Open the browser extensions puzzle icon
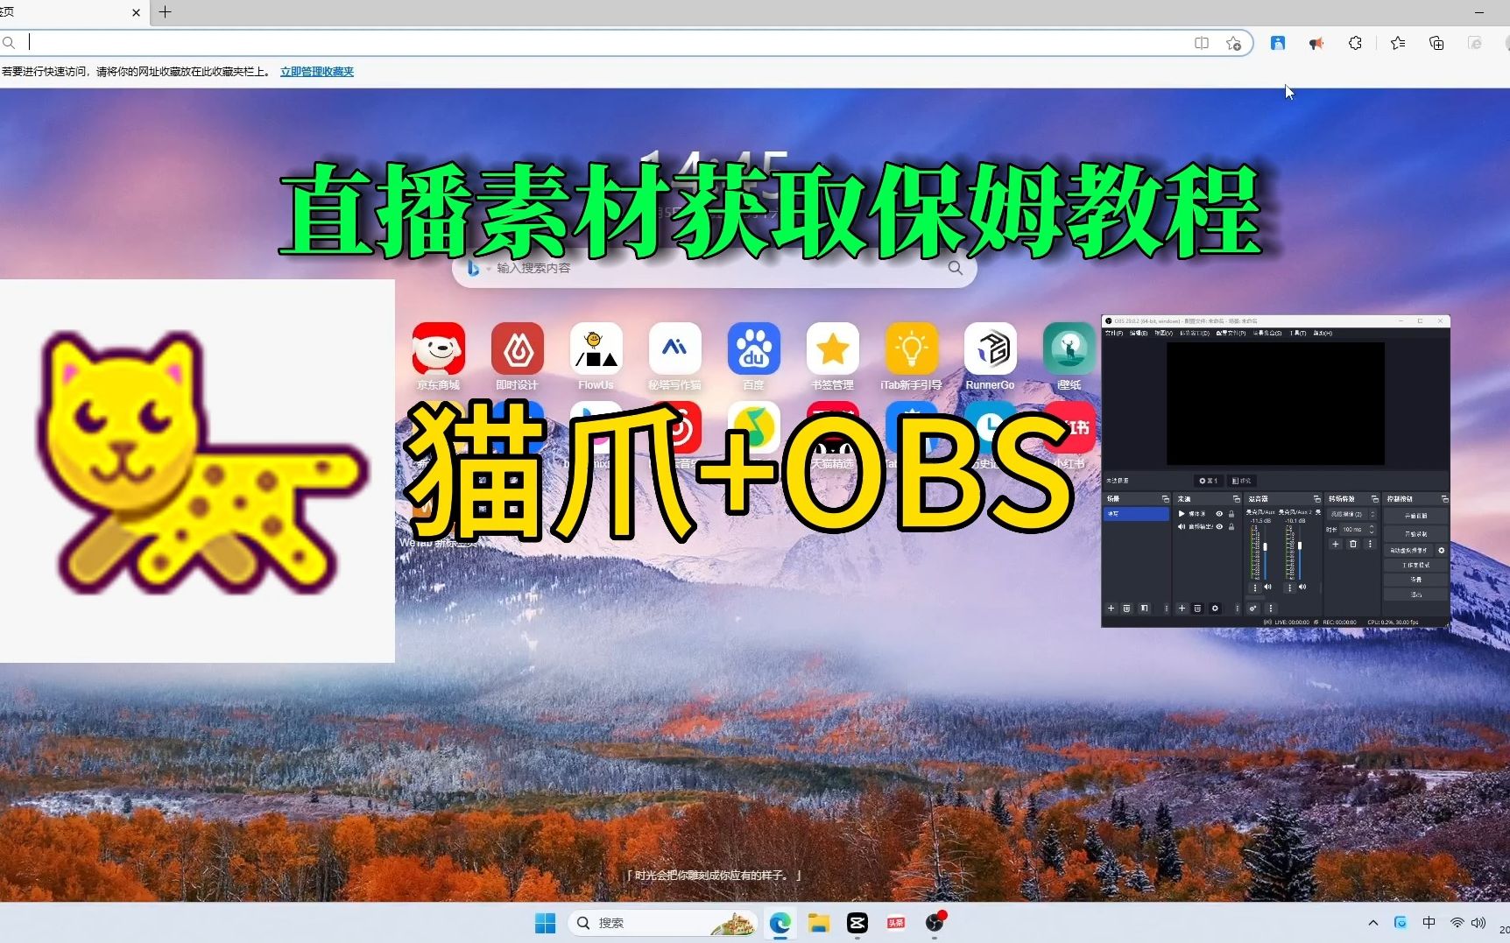 pyautogui.click(x=1354, y=43)
